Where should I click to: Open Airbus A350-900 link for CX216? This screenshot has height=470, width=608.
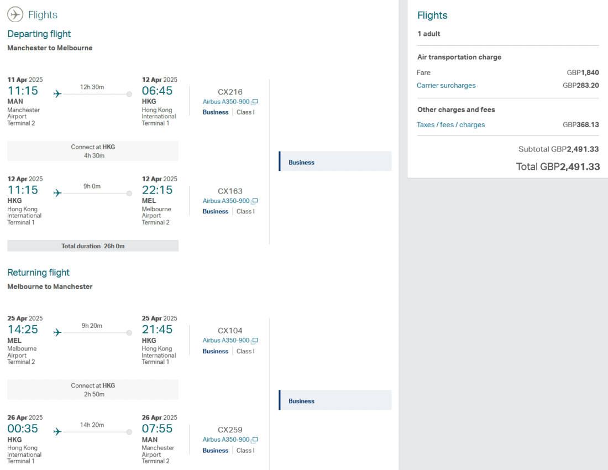pos(226,102)
